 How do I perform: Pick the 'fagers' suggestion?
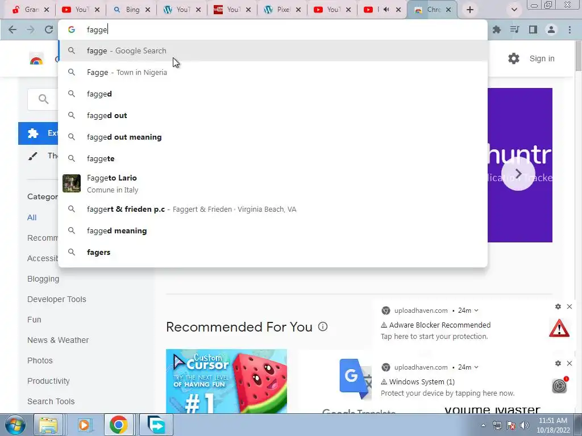coord(273,252)
